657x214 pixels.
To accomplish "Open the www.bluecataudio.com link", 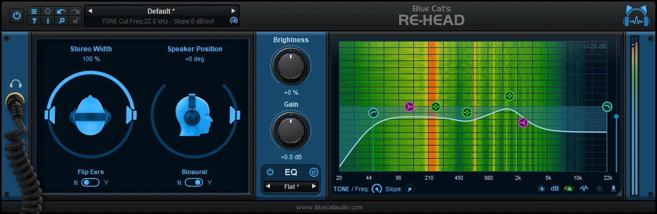I will pyautogui.click(x=329, y=207).
